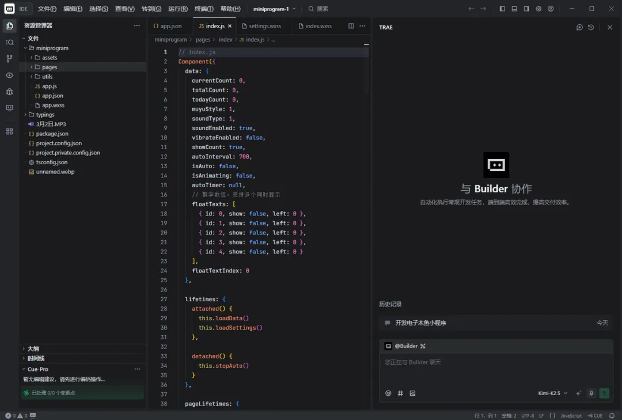Click the @Builder agent tag
The width and height of the screenshot is (622, 420).
pyautogui.click(x=405, y=346)
